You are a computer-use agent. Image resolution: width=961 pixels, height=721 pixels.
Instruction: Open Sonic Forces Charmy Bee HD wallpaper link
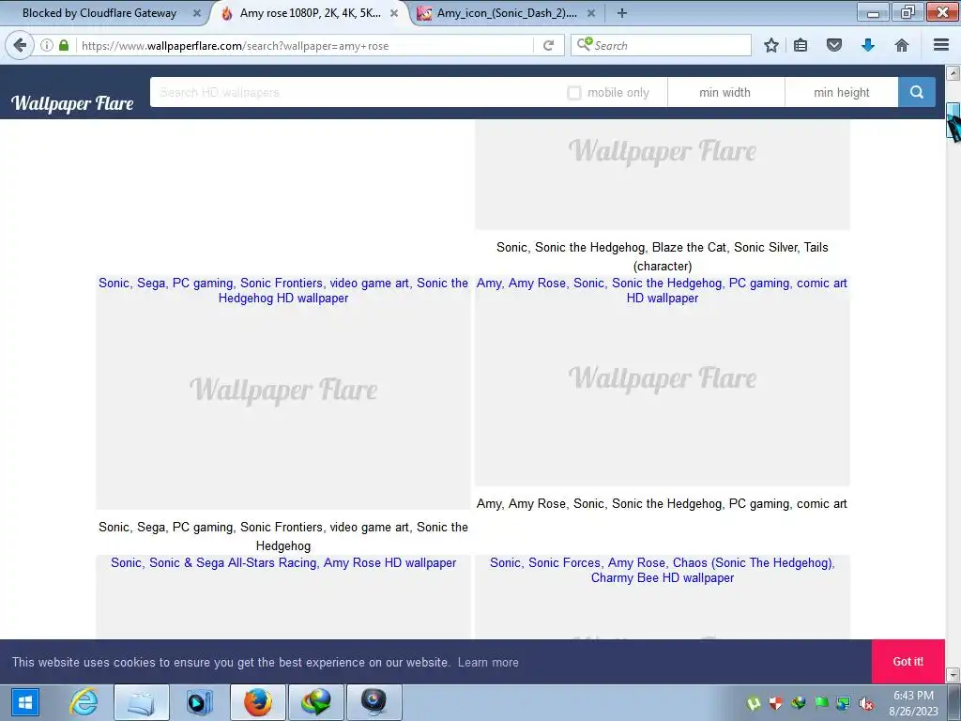pyautogui.click(x=662, y=570)
